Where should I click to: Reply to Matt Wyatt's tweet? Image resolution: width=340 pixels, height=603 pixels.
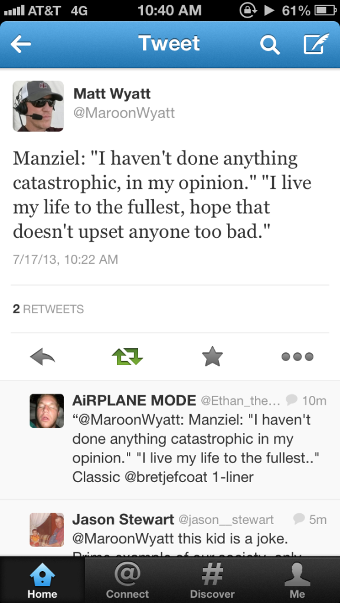(x=42, y=358)
